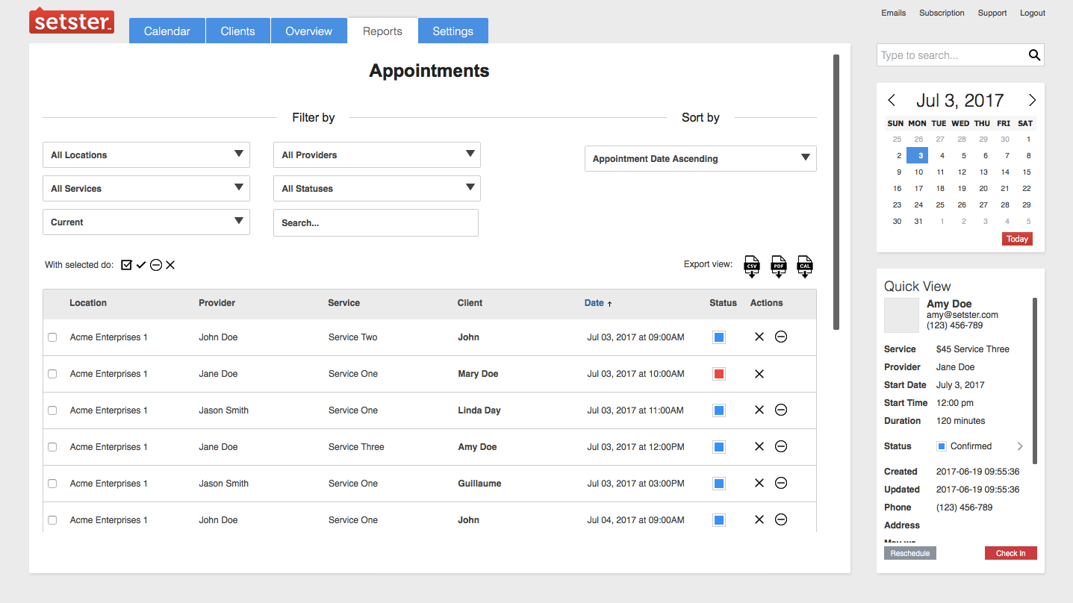Open the All Statuses dropdown
Image resolution: width=1073 pixels, height=603 pixels.
pos(377,189)
